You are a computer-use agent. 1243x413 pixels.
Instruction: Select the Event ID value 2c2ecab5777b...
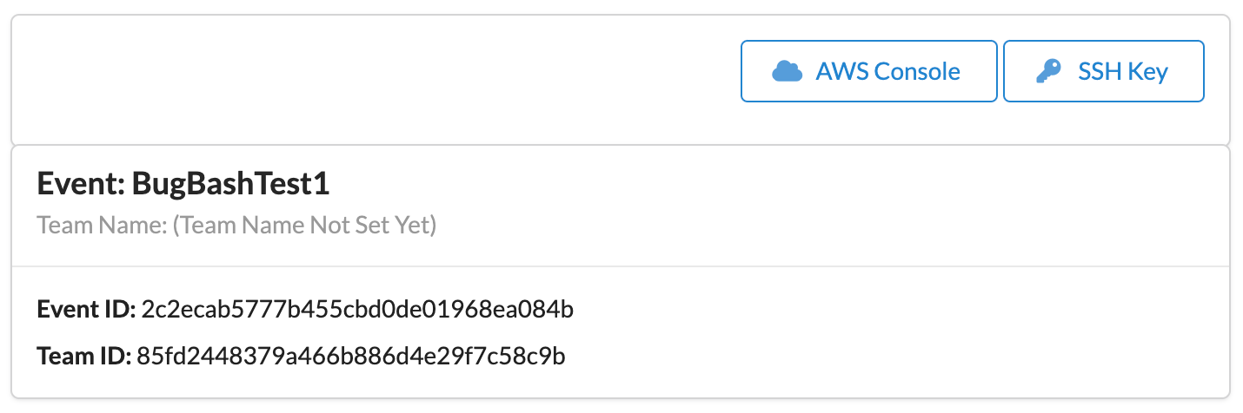click(356, 308)
